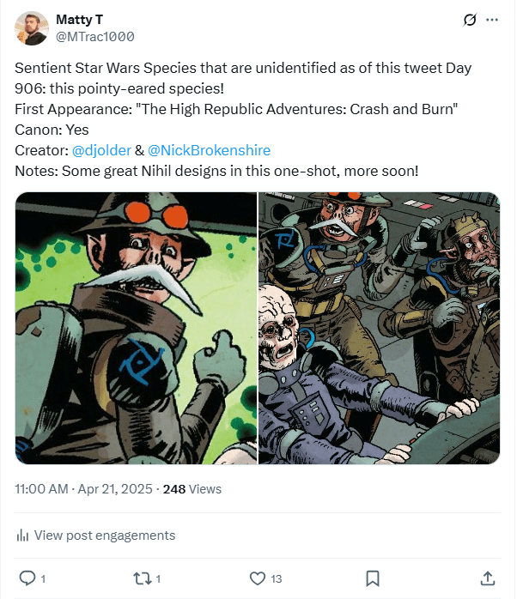Click the post engagements bar-chart icon
Image resolution: width=517 pixels, height=599 pixels.
tap(23, 535)
